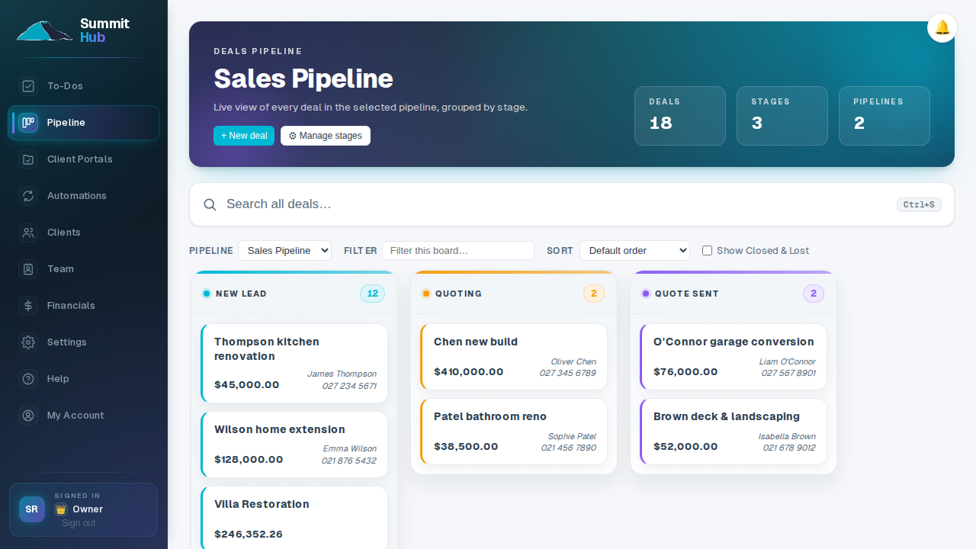
Task: Open Villa Restoration deal card
Action: [x=294, y=518]
